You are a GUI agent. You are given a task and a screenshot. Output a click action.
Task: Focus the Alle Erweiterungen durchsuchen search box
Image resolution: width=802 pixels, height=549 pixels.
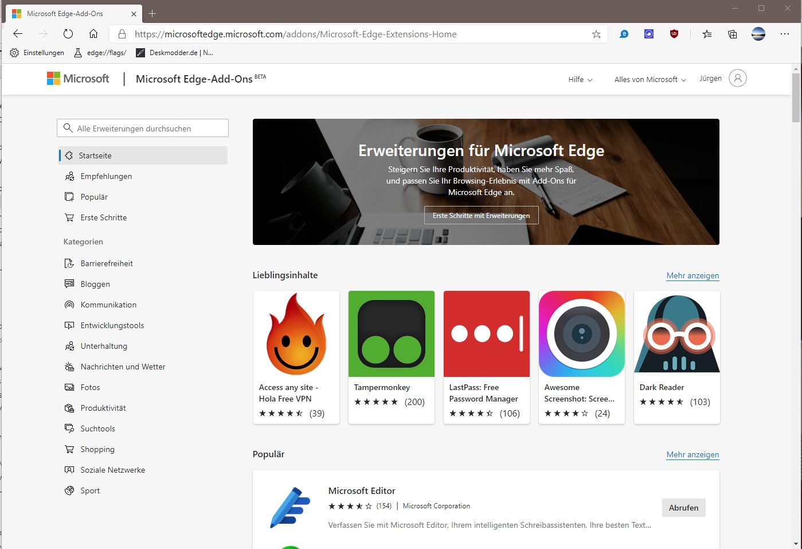143,128
